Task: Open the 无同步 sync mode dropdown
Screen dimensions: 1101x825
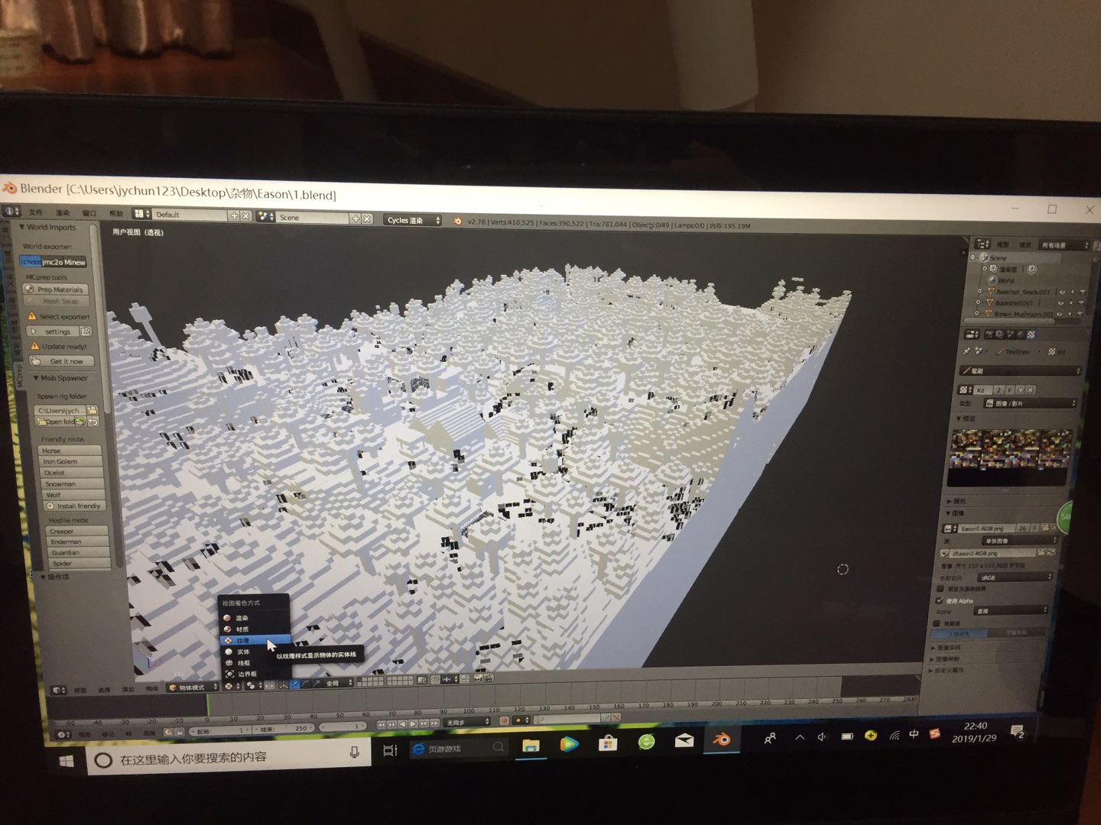Action: click(468, 722)
